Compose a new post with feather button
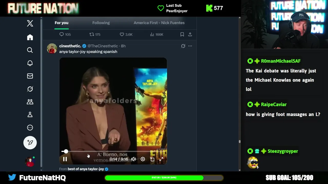The image size is (328, 184). tap(30, 143)
